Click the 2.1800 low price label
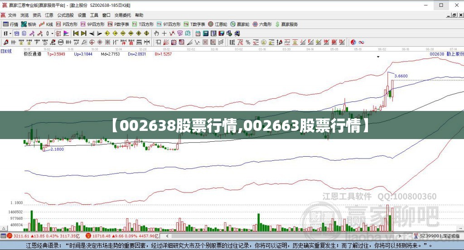This screenshot has height=250, width=464. 57,149
